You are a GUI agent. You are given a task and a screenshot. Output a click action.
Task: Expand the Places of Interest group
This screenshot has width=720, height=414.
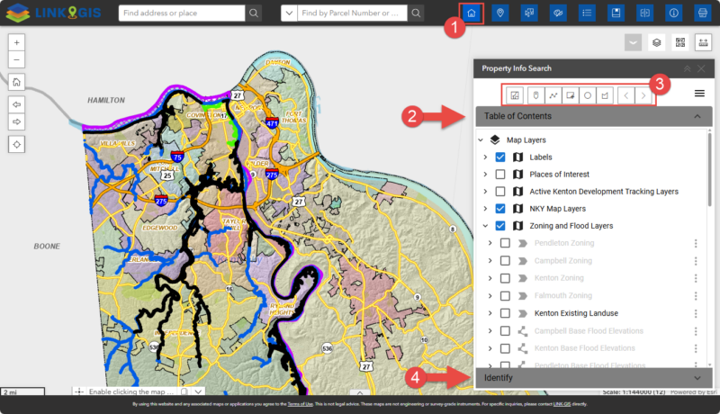tap(485, 175)
